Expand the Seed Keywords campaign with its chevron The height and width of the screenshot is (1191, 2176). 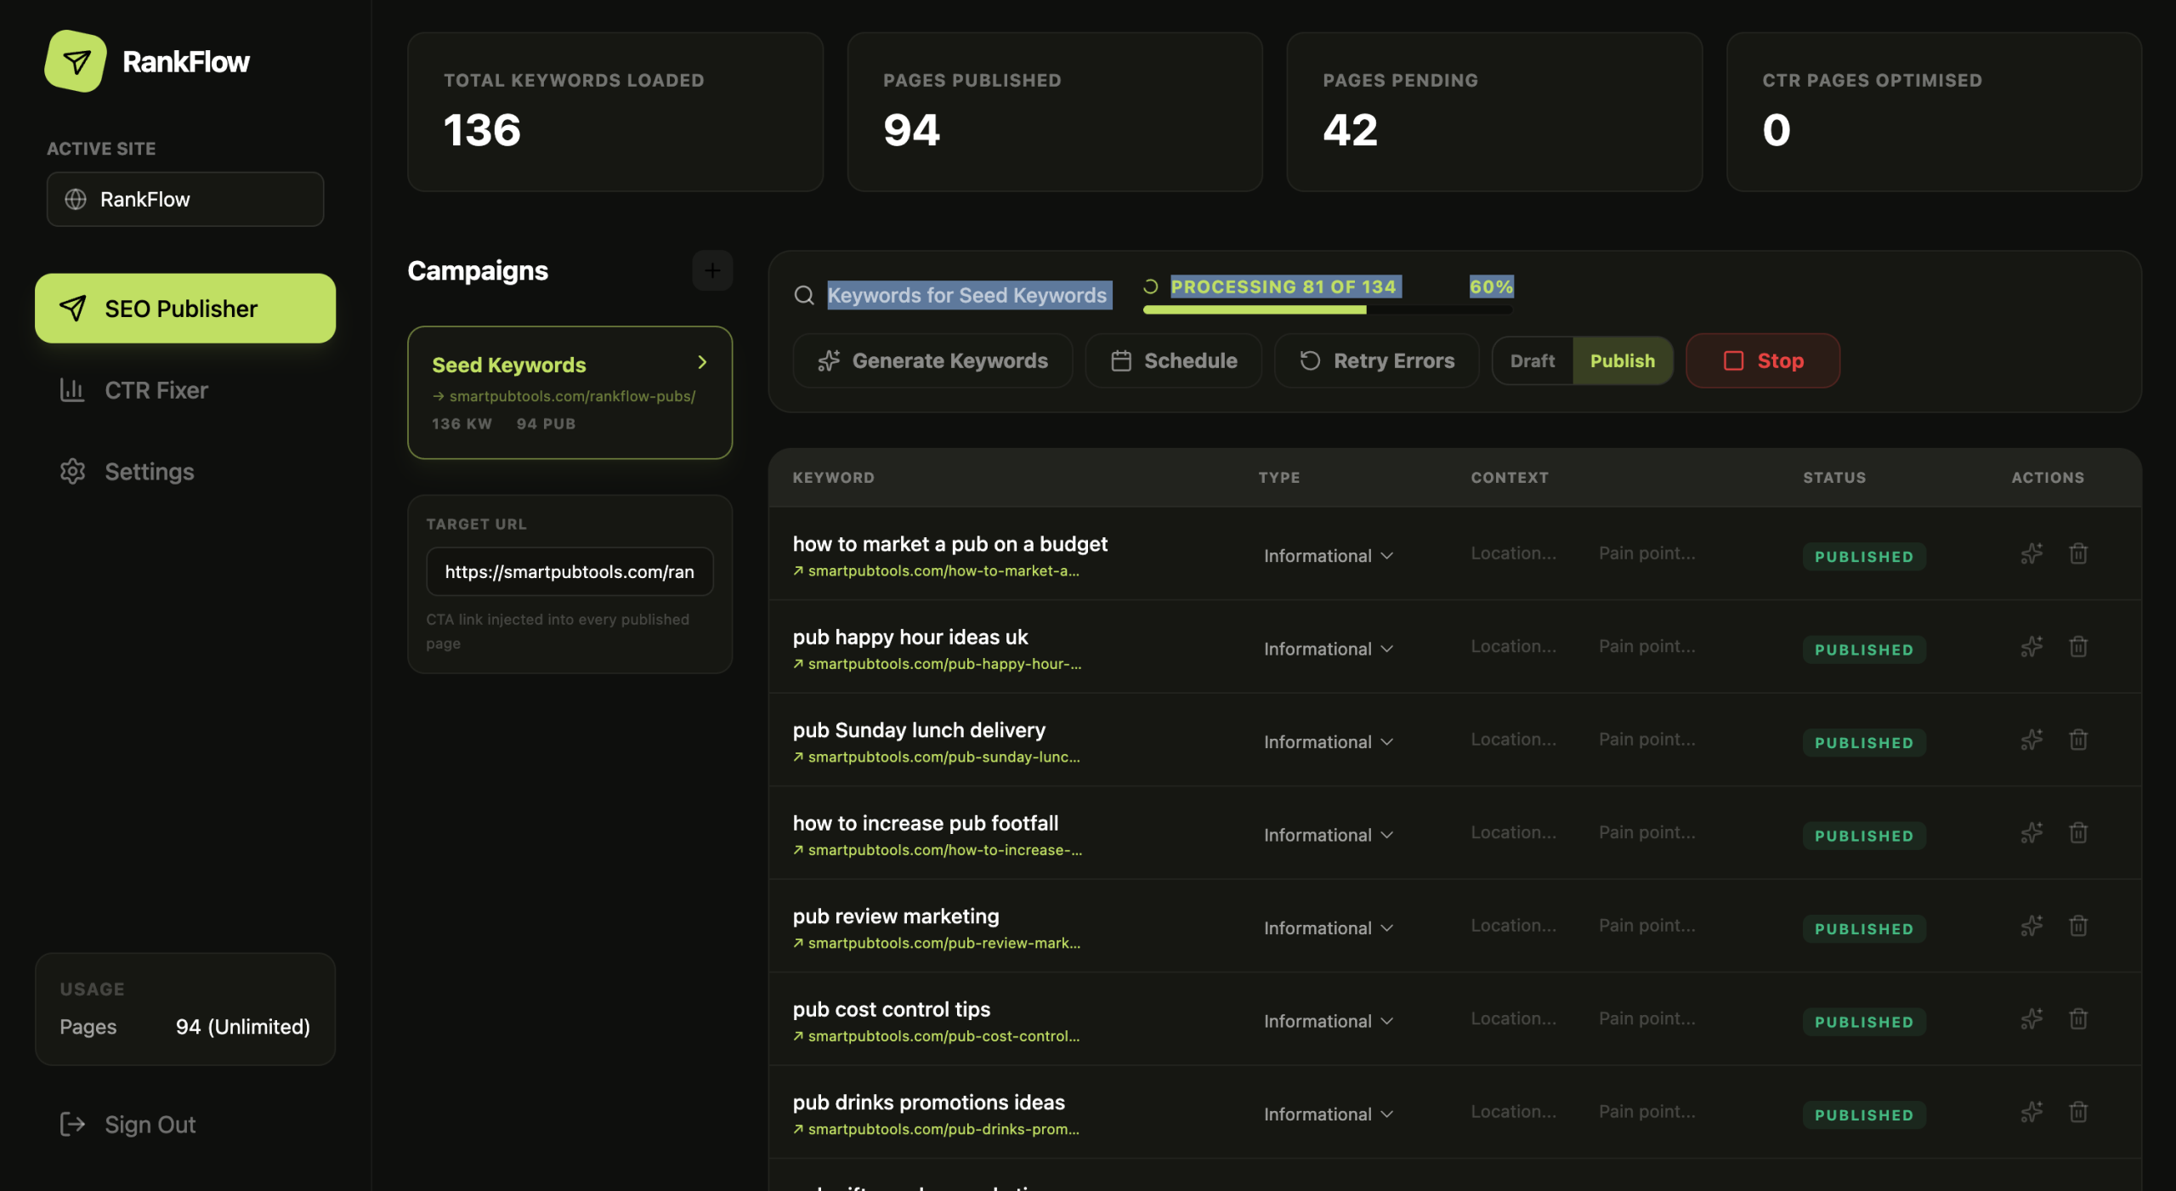click(702, 363)
